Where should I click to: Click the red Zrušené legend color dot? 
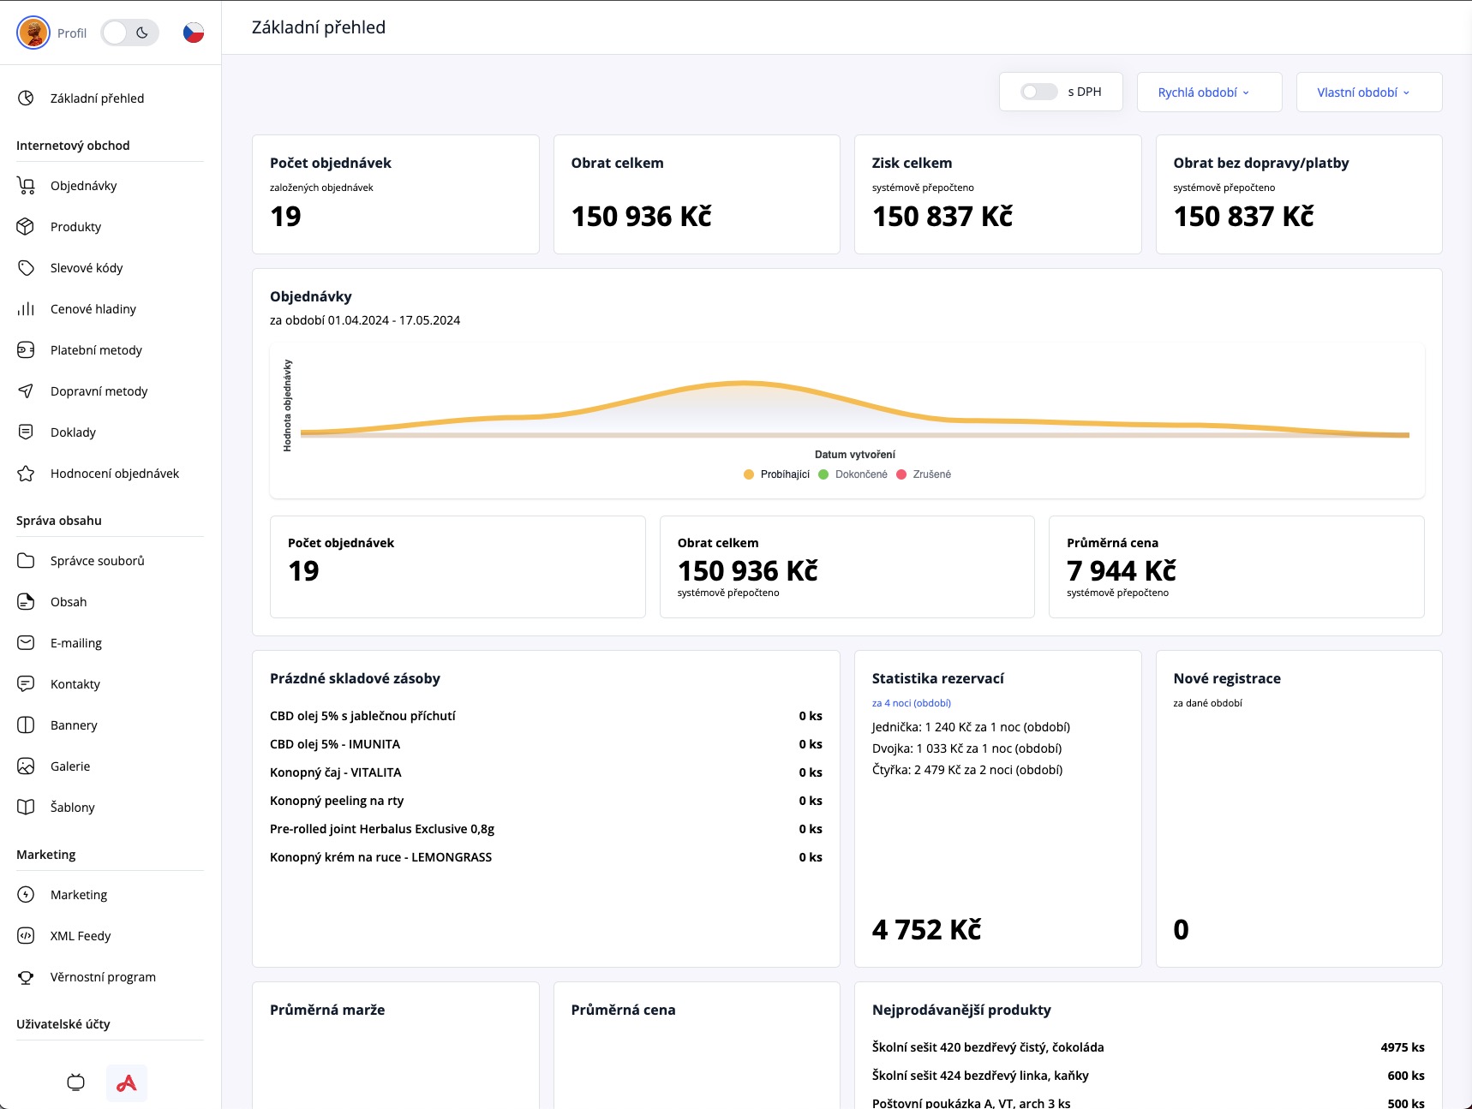click(x=901, y=474)
